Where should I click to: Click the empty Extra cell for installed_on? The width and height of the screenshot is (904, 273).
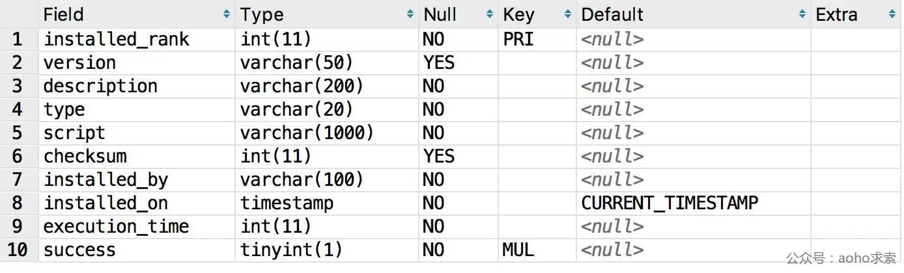pyautogui.click(x=856, y=203)
